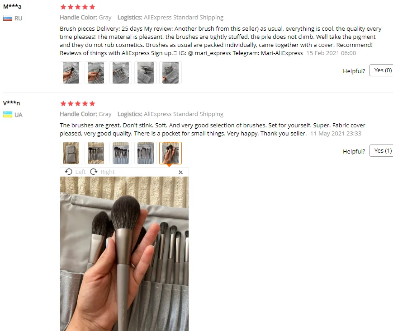
Task: Click V***n's five-star rating
Action: point(78,103)
